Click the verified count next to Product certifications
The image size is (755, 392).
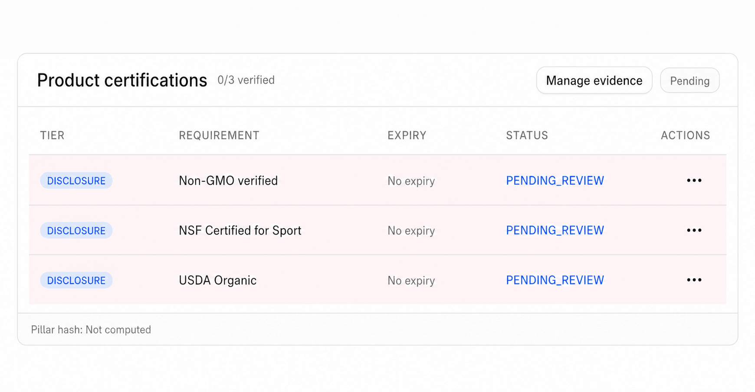[246, 80]
